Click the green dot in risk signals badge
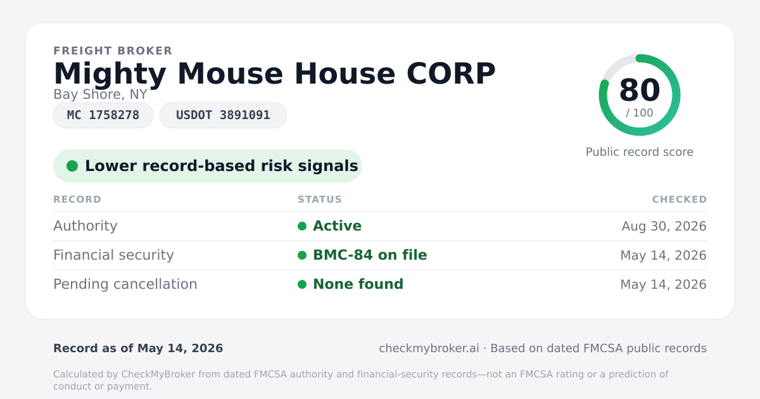Screen dimensions: 760x399 point(72,166)
